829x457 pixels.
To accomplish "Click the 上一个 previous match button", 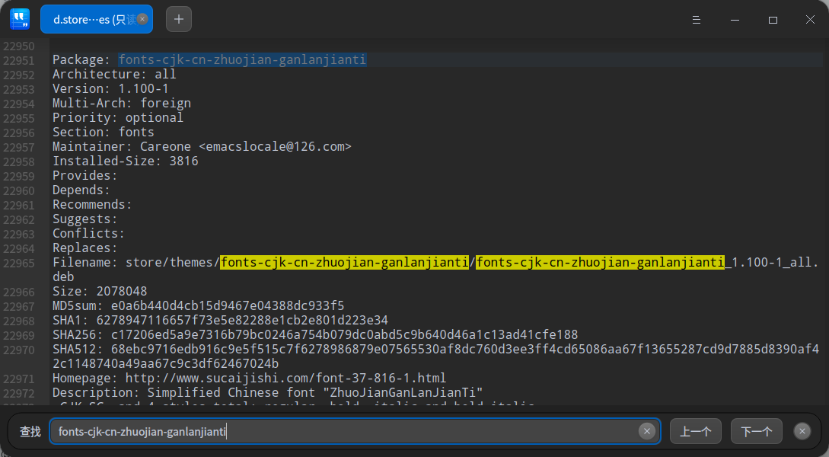I will coord(695,432).
